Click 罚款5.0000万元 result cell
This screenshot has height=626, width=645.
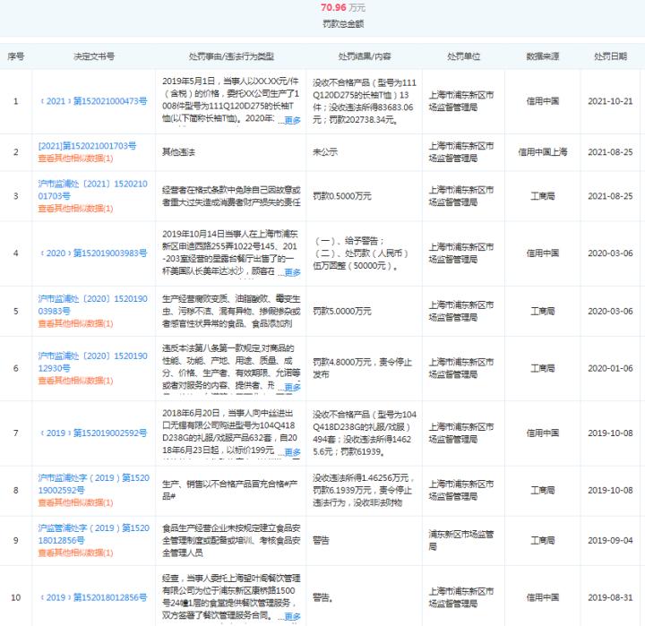[342, 312]
